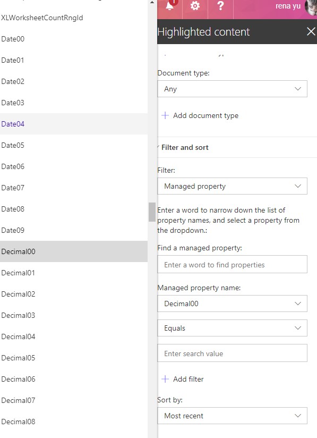
Task: Open the Sort by Most recent dropdown
Action: coord(232,416)
